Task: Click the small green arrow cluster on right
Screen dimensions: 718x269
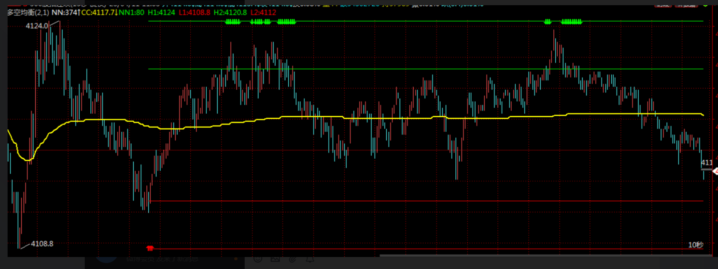Action: (548, 22)
